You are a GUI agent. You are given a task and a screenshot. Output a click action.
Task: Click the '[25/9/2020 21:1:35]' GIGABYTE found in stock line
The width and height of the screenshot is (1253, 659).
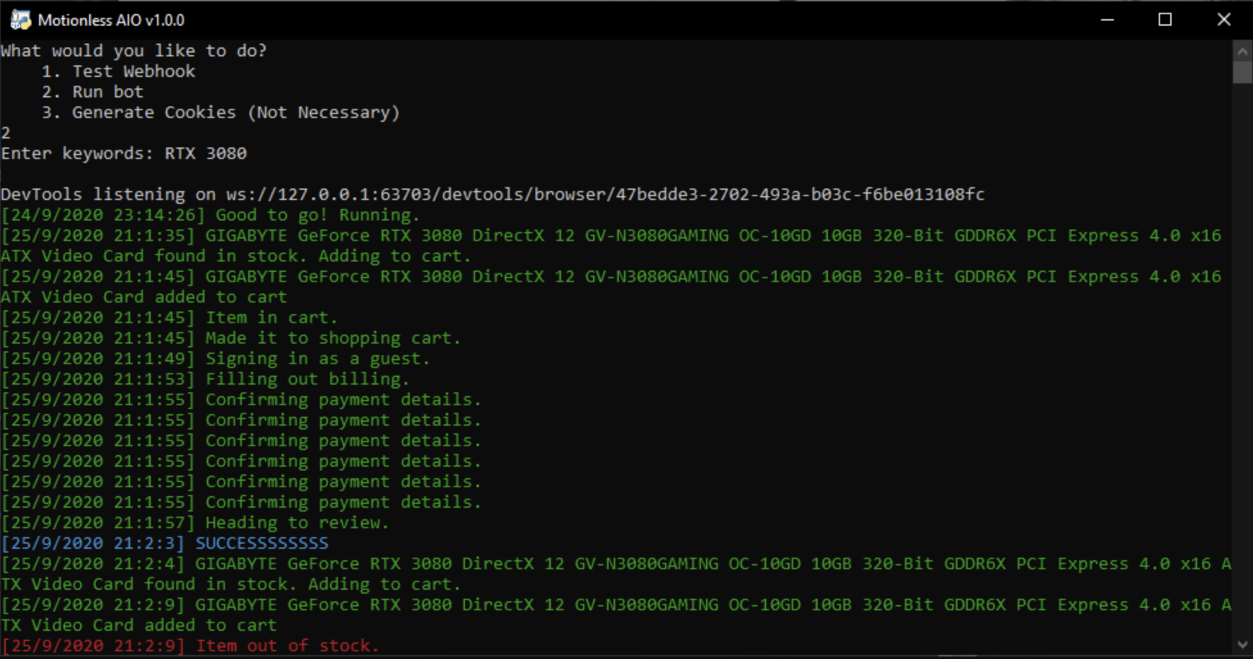pos(611,246)
